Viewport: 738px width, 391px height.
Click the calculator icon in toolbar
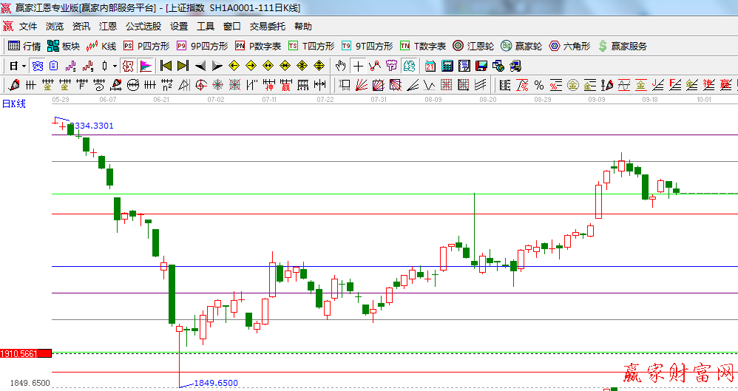447,66
